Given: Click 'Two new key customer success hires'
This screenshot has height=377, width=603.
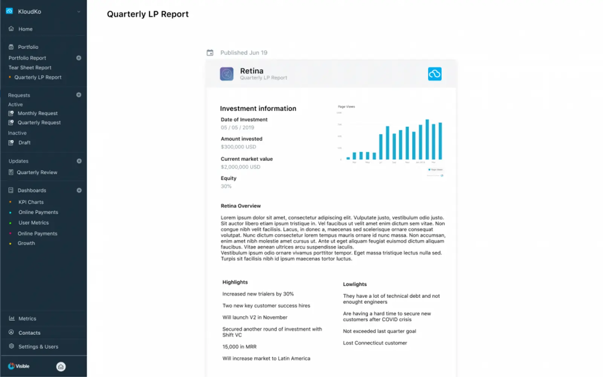Looking at the screenshot, I should pyautogui.click(x=266, y=306).
